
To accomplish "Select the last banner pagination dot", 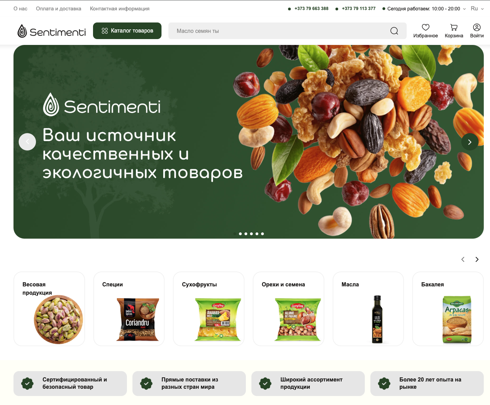I will point(262,234).
